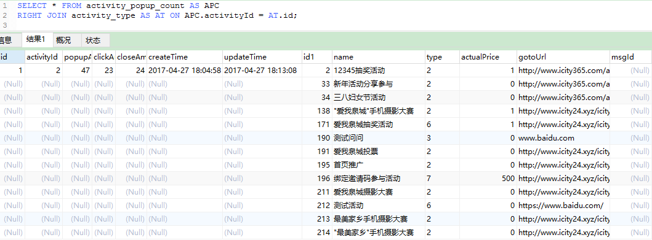Click the 首页推广 name cell
The height and width of the screenshot is (240, 652).
379,165
